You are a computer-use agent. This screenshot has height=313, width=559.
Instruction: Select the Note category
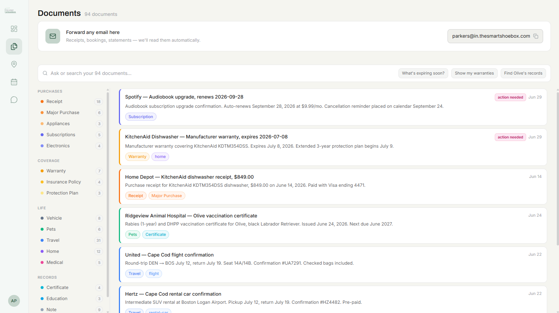(71, 310)
